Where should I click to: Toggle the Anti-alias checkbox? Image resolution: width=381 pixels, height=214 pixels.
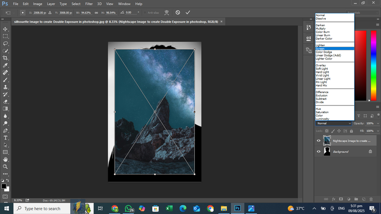(145, 13)
